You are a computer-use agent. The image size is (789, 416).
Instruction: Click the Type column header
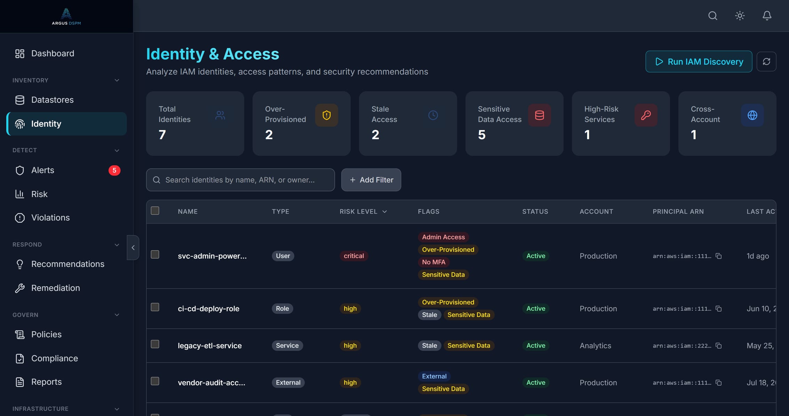[x=280, y=212]
